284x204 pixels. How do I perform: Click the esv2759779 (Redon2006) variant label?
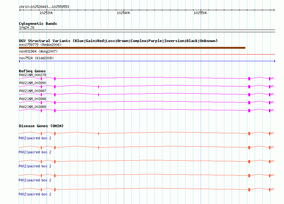click(40, 45)
